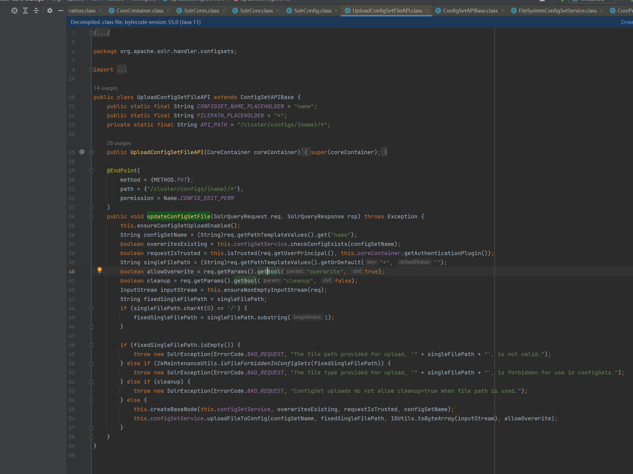
Task: Collapse the @EndPoint annotation at line 29
Action: [x=91, y=171]
